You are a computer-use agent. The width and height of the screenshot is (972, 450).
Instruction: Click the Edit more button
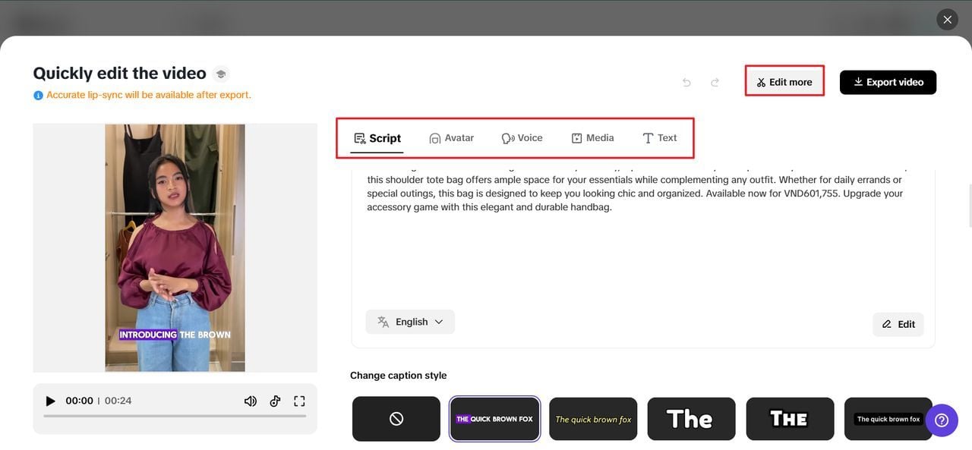[784, 81]
